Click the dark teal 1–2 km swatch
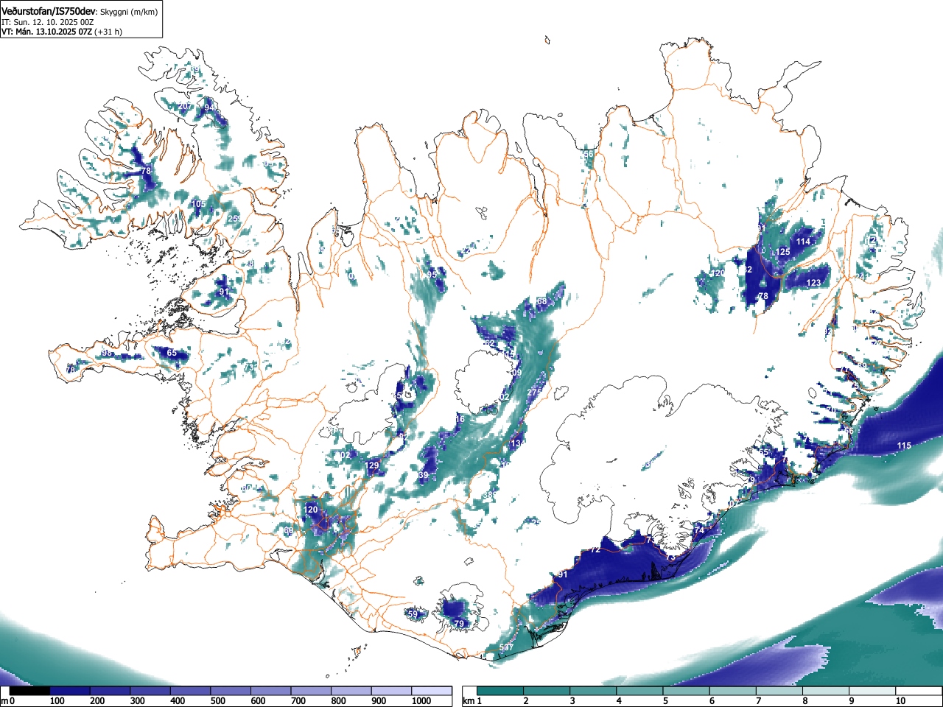The image size is (943, 707). (x=501, y=691)
